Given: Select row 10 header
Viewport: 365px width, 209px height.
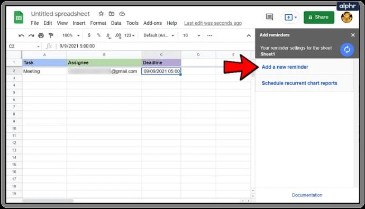Looking at the screenshot, I should [x=14, y=129].
